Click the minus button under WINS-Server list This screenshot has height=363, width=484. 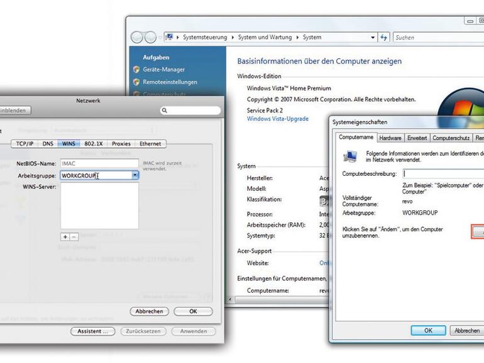74,237
